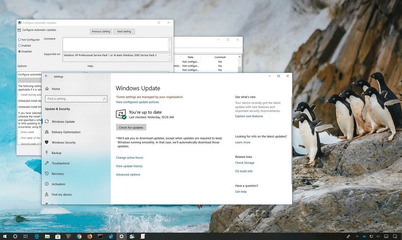The height and width of the screenshot is (240, 402).
Task: Show hidden system tray icons
Action: pos(357,236)
